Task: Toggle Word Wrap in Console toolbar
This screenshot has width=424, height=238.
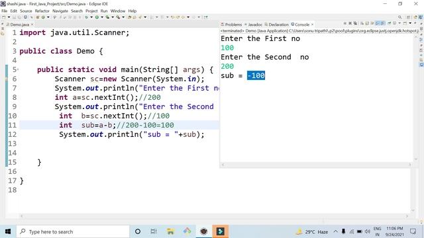Action: coord(372,24)
